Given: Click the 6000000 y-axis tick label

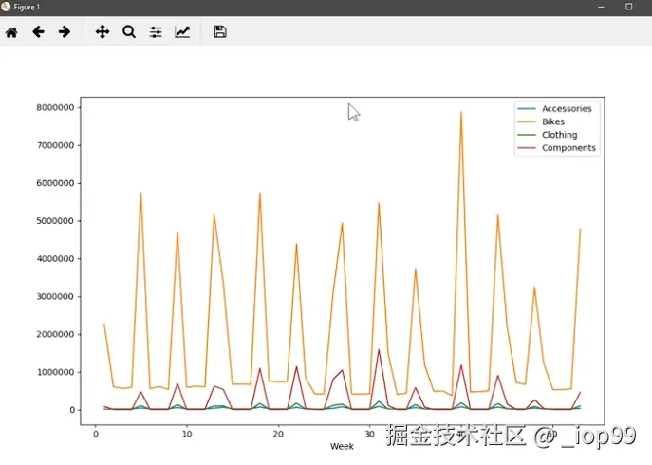Looking at the screenshot, I should click(x=55, y=183).
